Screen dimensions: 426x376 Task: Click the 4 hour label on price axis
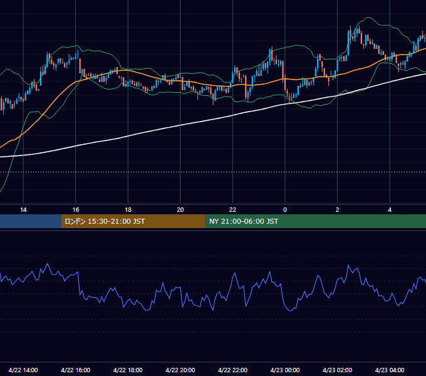pyautogui.click(x=390, y=210)
